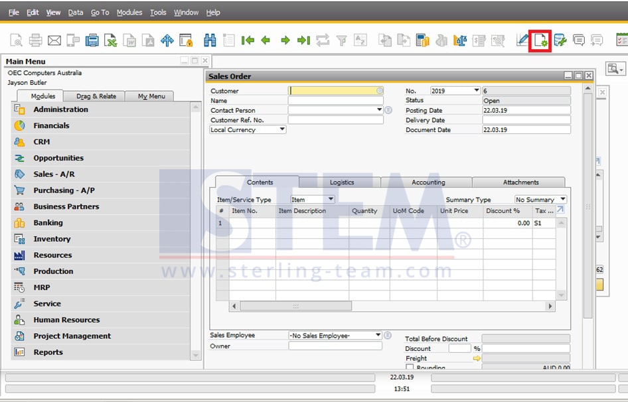Click the Sales Employee details icon
Screen dimensions: 628x402
(x=388, y=335)
